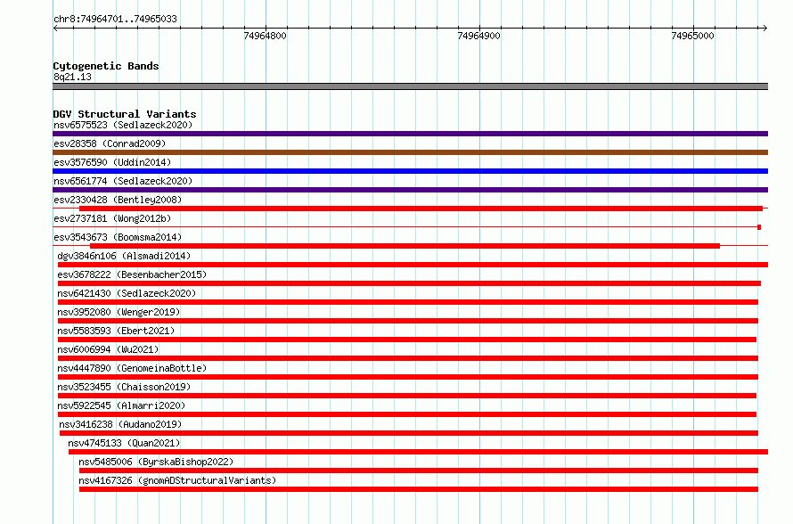Screen dimensions: 793x524
Task: Click the purple bar under nsv6575523
Action: [410, 134]
